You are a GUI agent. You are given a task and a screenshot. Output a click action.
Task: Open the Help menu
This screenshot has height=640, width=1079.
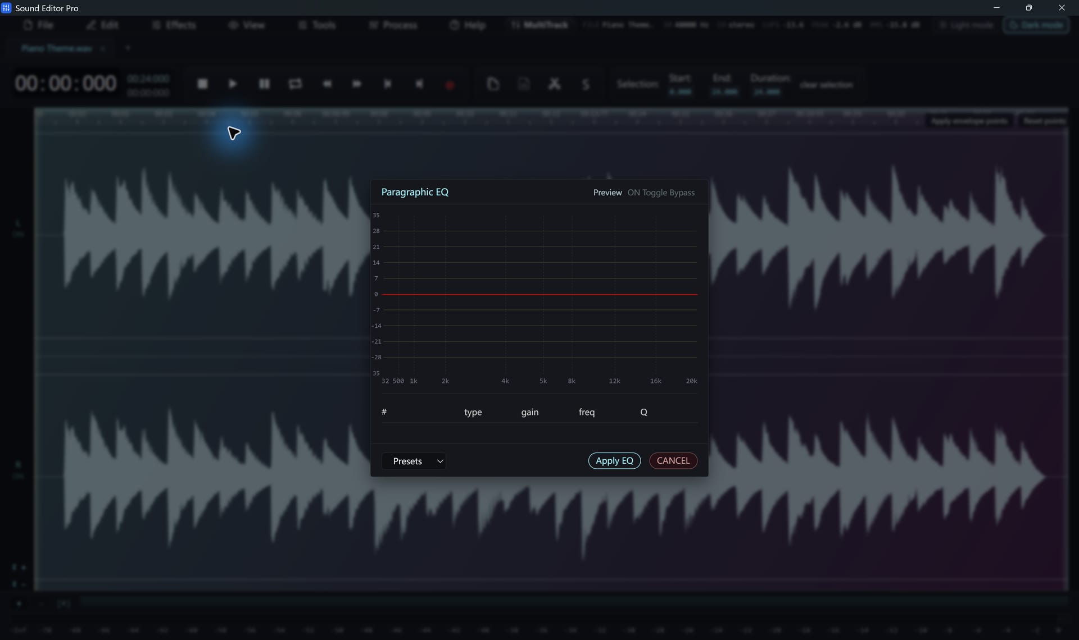click(468, 25)
